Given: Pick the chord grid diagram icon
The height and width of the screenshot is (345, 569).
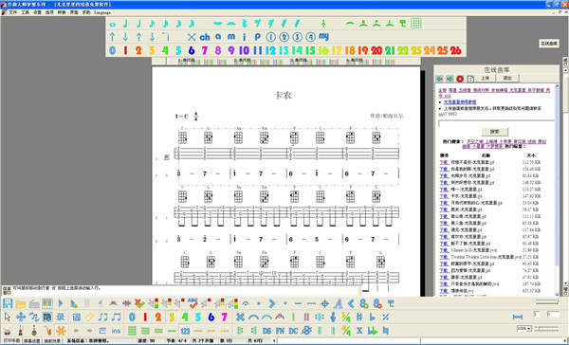Looking at the screenshot, I should 416,23.
